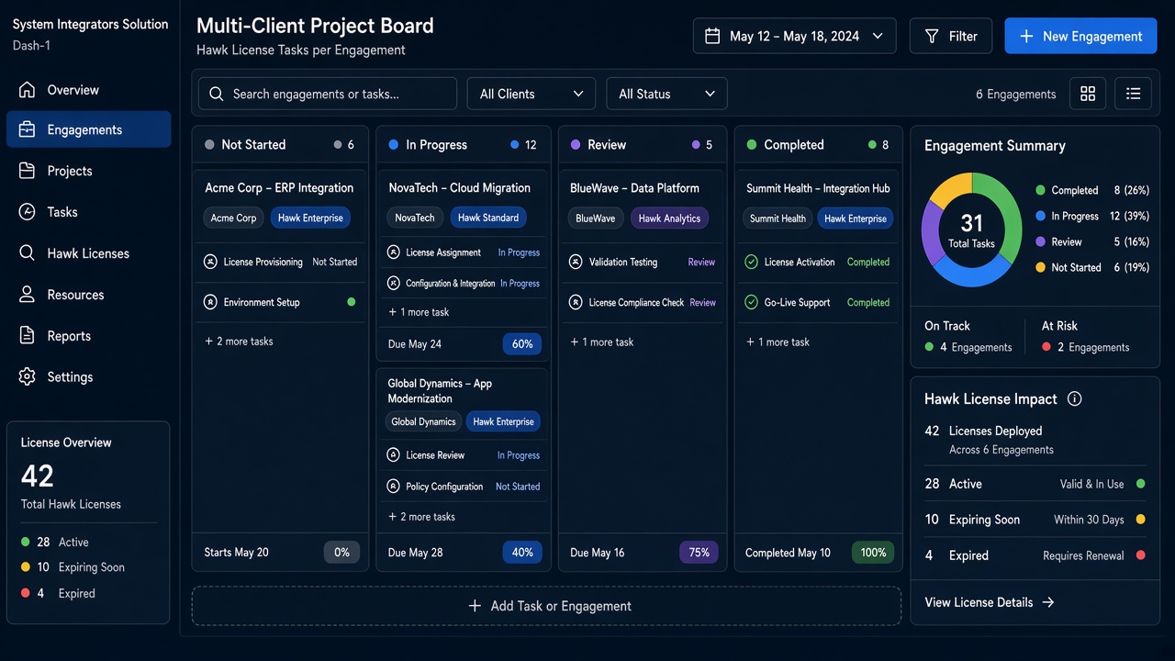Click the License Review task icon
Image resolution: width=1175 pixels, height=661 pixels.
[x=394, y=455]
